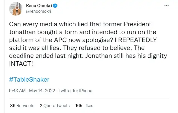Show the 165 Likes list
The height and width of the screenshot is (113, 178).
tap(84, 106)
